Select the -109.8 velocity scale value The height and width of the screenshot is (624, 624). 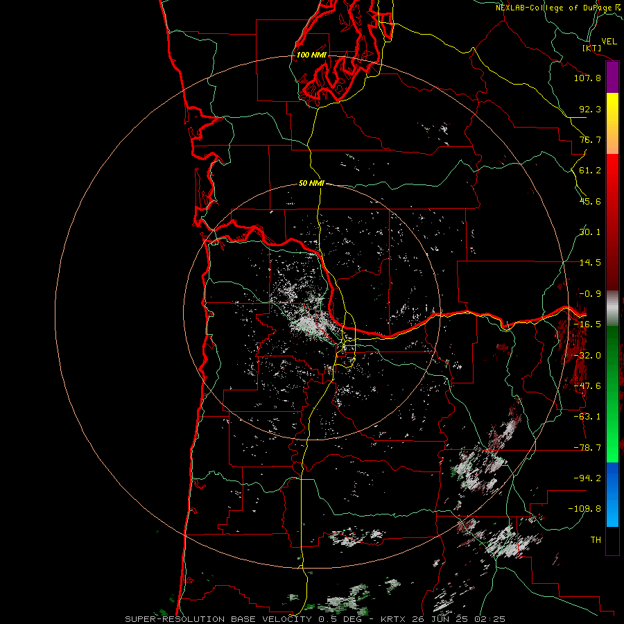click(584, 509)
